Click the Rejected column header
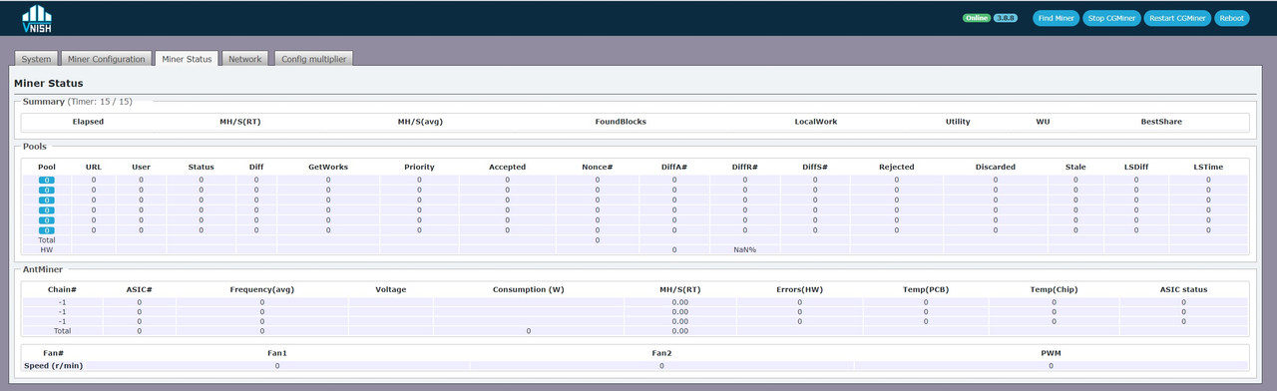This screenshot has height=391, width=1277. [x=896, y=167]
